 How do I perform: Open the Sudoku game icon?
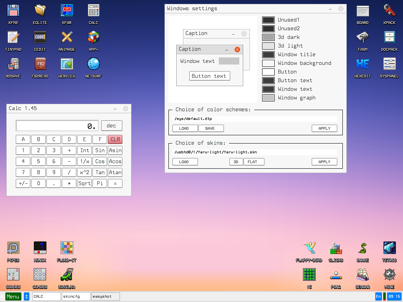point(13,275)
